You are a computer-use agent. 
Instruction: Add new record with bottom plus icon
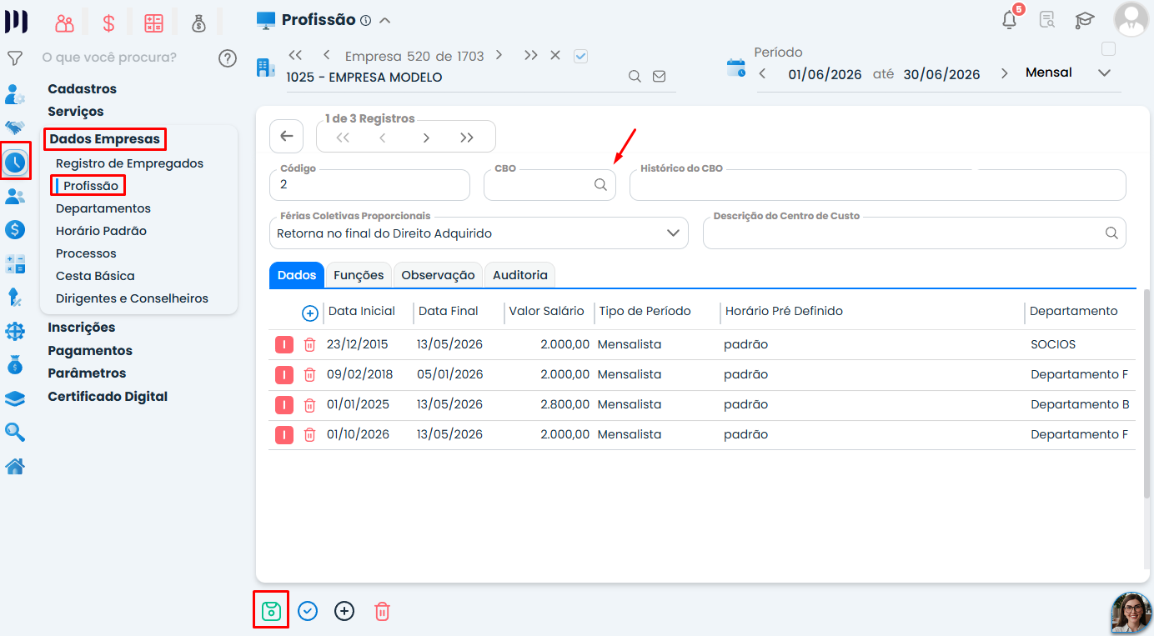point(344,611)
